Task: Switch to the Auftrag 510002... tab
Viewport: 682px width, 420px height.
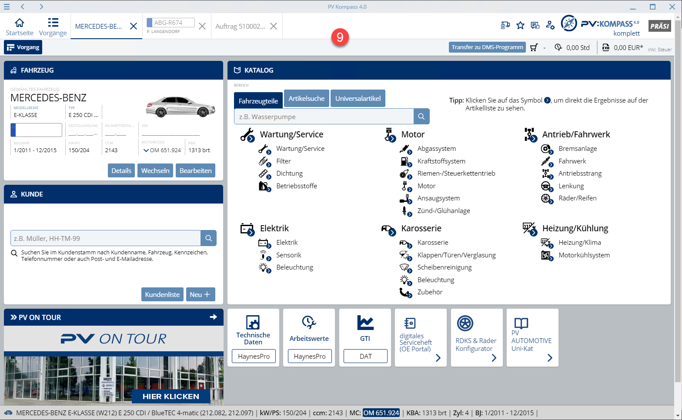Action: point(241,26)
